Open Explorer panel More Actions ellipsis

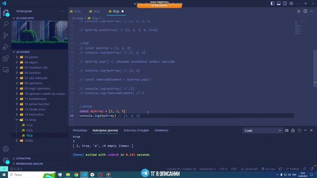62,11
